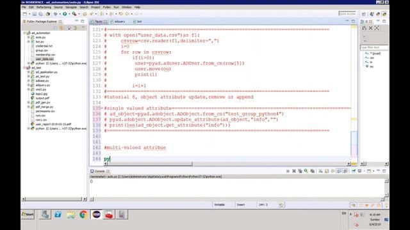Viewport: 410px width, 230px height.
Task: Run the script with green Run icon
Action: (65, 14)
